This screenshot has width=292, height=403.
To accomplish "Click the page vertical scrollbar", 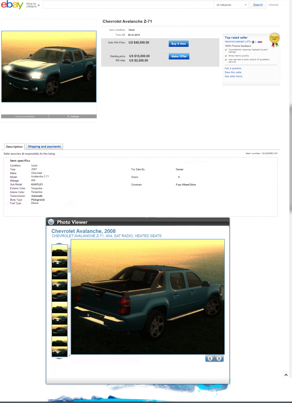I will (290, 159).
